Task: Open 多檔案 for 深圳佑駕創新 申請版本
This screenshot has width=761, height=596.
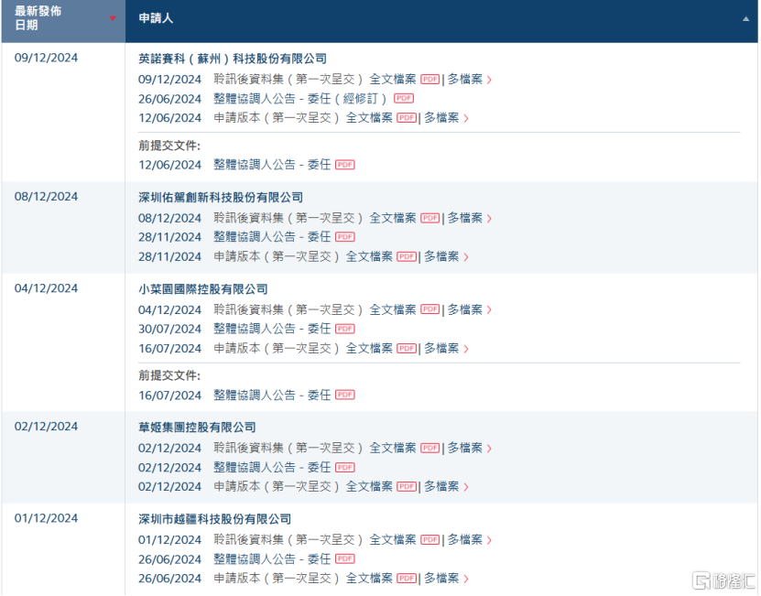Action: point(446,256)
